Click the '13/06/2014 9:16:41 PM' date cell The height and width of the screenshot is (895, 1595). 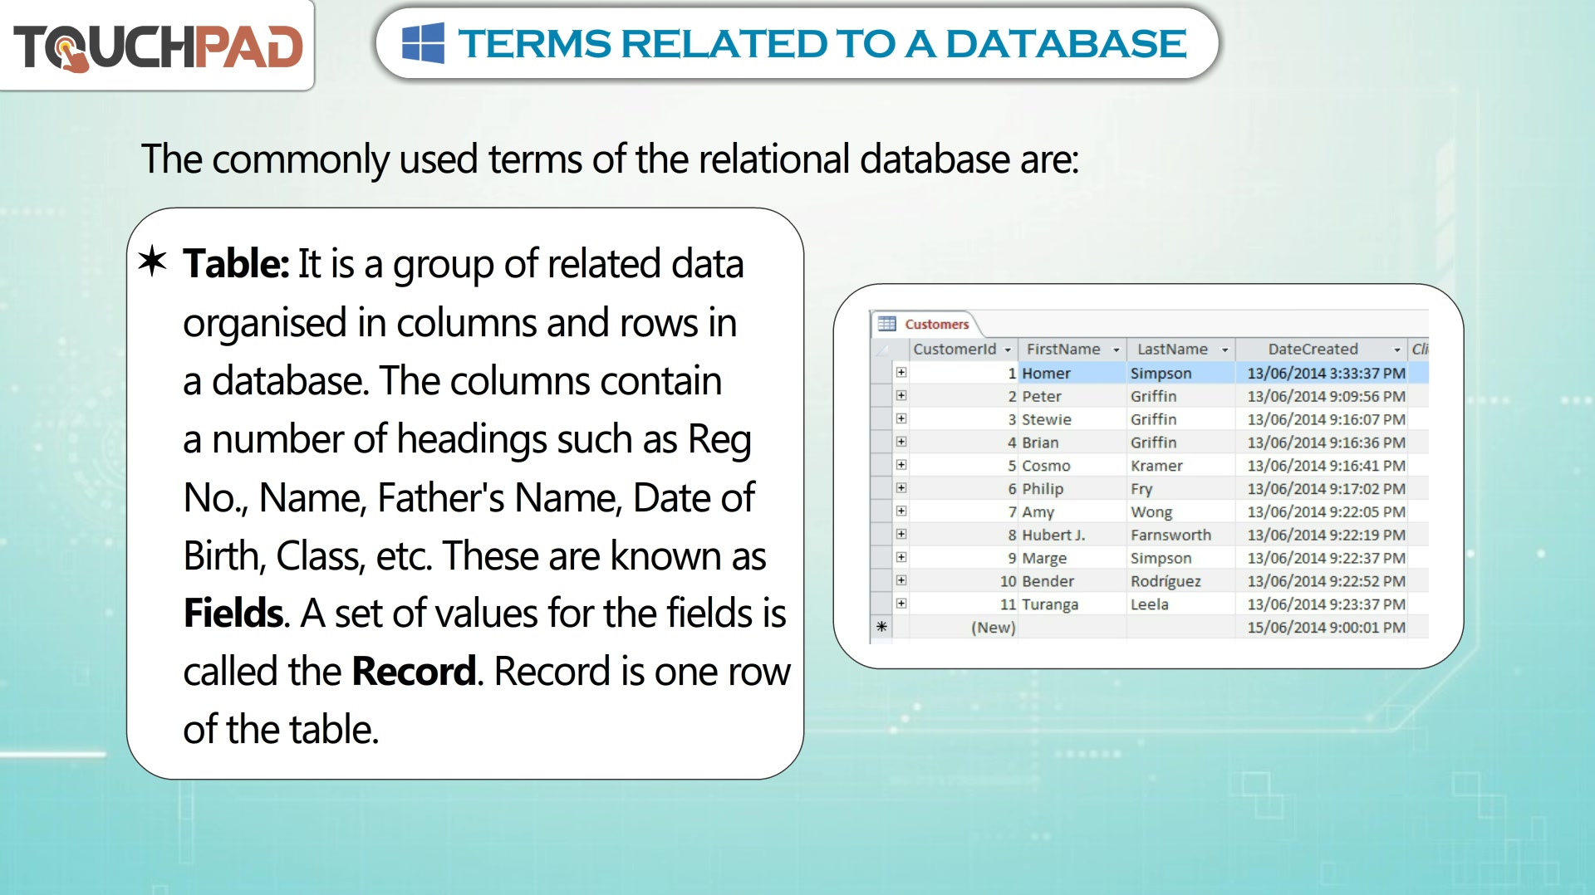[1321, 466]
